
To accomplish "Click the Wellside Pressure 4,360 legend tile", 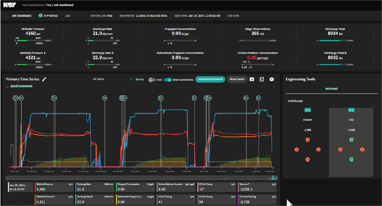I will [x=54, y=187].
